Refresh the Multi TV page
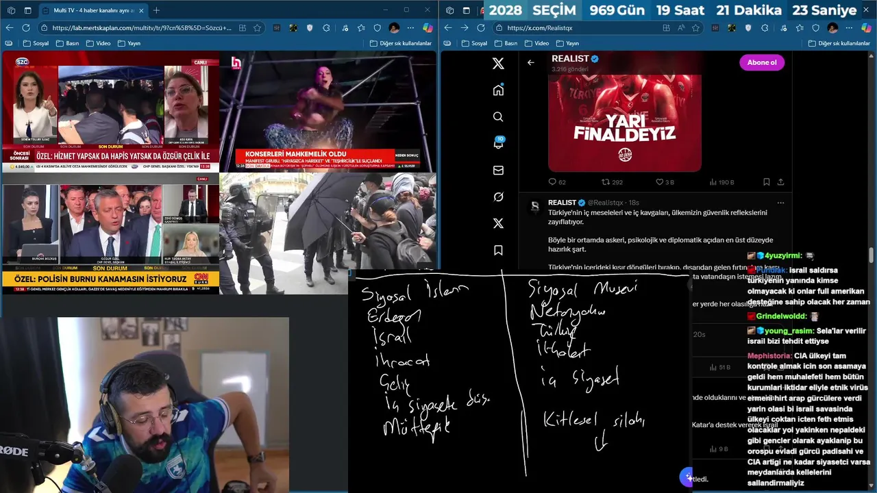 point(26,28)
